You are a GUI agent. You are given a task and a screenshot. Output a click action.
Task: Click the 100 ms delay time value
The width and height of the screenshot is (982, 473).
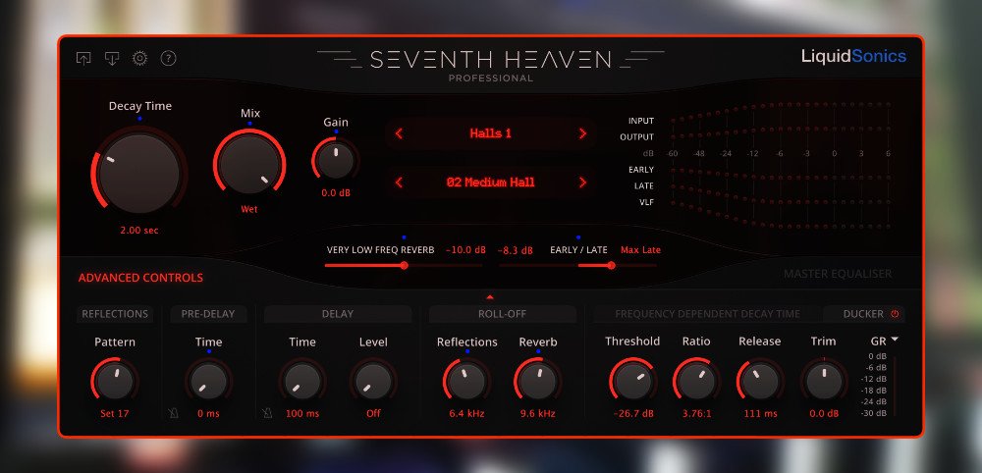(x=302, y=413)
